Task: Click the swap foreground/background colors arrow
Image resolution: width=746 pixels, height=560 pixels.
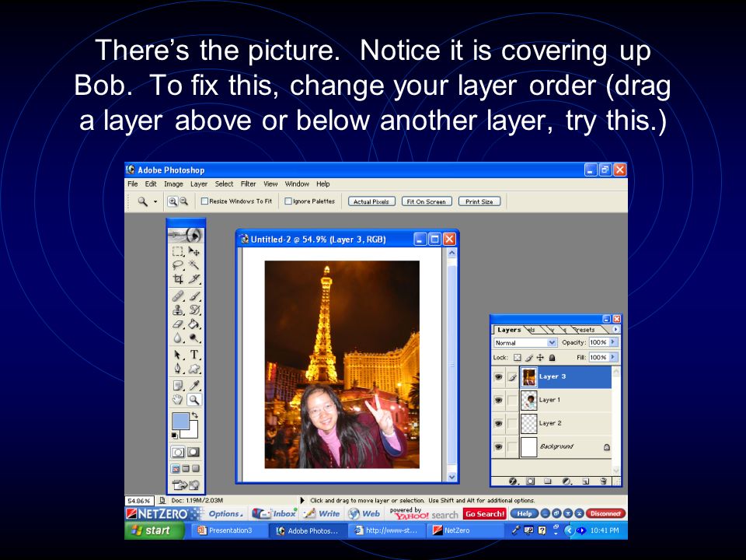Action: click(194, 415)
